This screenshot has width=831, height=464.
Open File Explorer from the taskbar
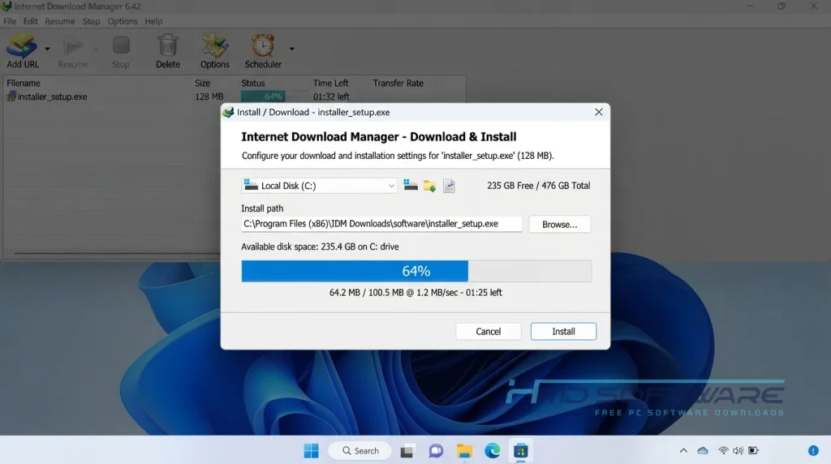click(464, 451)
